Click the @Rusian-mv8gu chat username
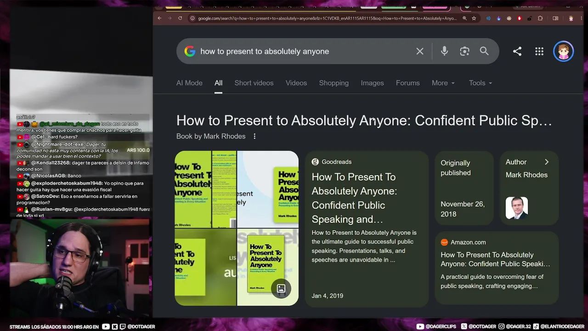588x331 pixels. point(51,209)
